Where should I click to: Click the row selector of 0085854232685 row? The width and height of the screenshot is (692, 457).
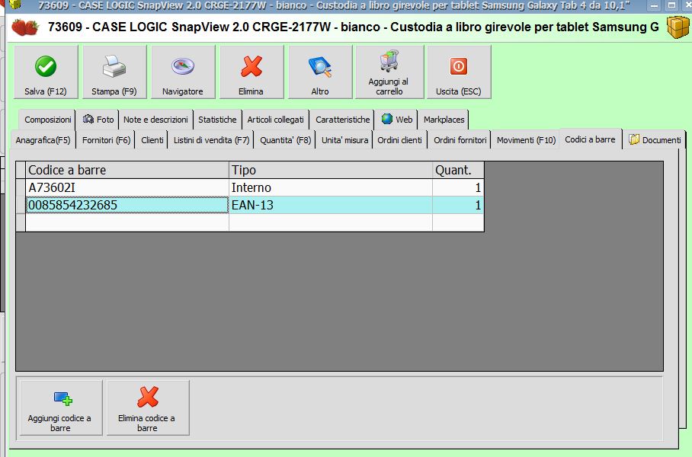tap(21, 205)
